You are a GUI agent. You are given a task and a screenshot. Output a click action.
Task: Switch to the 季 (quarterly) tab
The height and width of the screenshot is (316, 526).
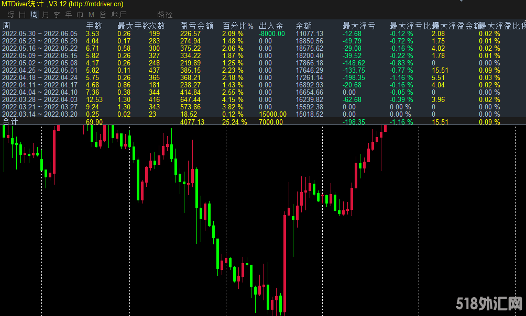pyautogui.click(x=57, y=15)
